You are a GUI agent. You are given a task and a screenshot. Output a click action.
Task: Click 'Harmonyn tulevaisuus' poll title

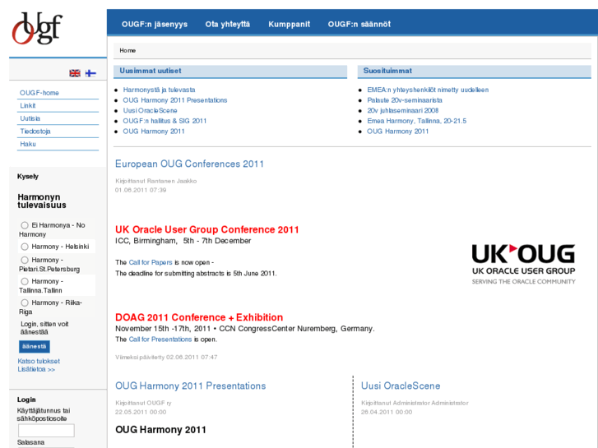pyautogui.click(x=42, y=201)
